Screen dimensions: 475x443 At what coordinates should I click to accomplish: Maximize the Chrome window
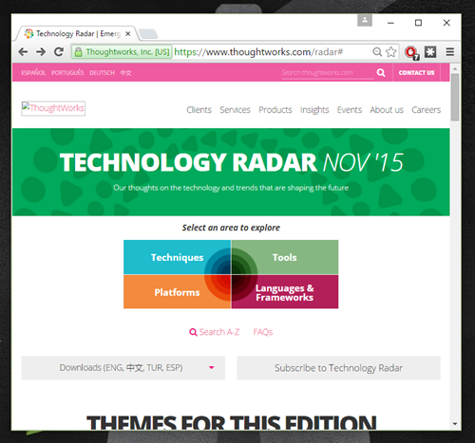[x=418, y=23]
